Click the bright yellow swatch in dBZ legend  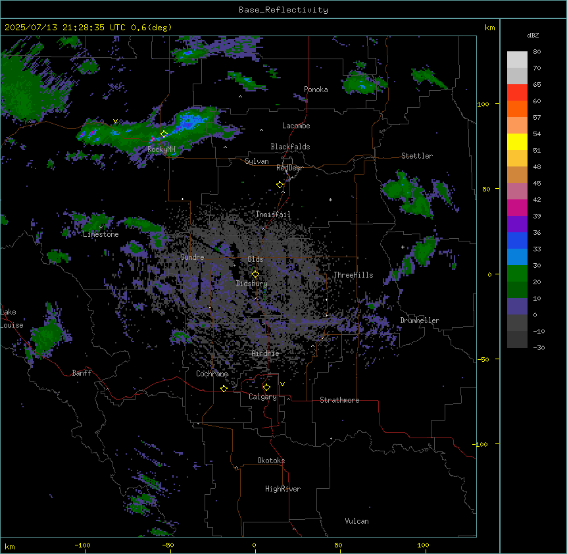point(517,141)
